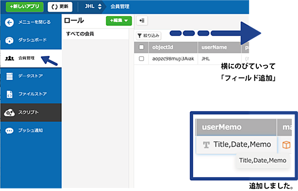298x191 pixels.
Task: Open プッシュ通知 from sidebar
Action: (31, 131)
